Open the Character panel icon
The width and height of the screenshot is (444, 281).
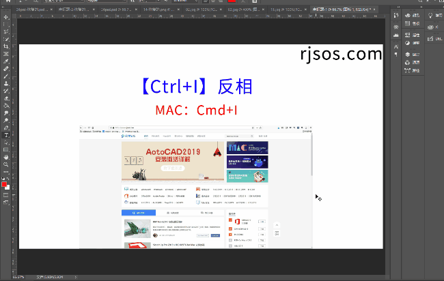point(396,46)
